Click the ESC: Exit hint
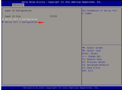 (88, 71)
